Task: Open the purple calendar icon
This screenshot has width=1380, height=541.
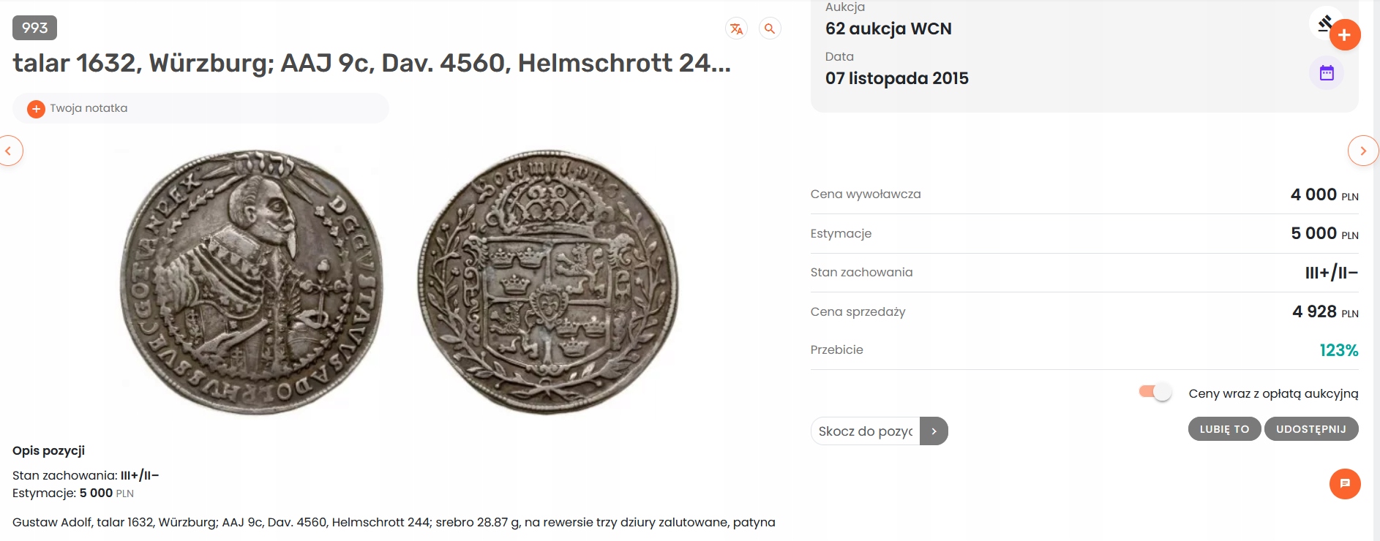Action: coord(1327,73)
